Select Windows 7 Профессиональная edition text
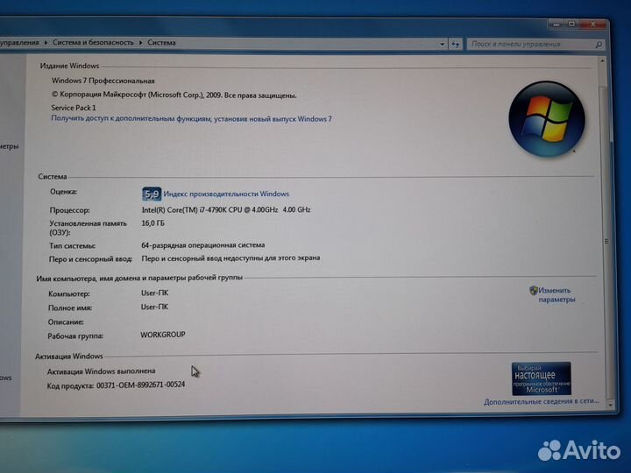The width and height of the screenshot is (631, 473). pyautogui.click(x=103, y=81)
